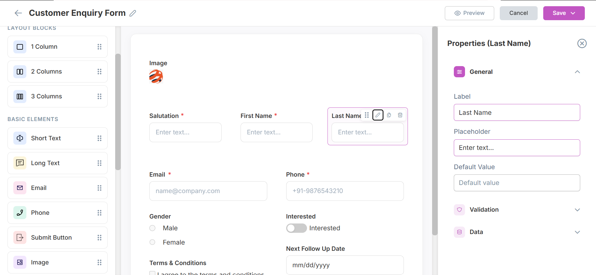
Task: Select the Male radio button
Action: pyautogui.click(x=152, y=228)
